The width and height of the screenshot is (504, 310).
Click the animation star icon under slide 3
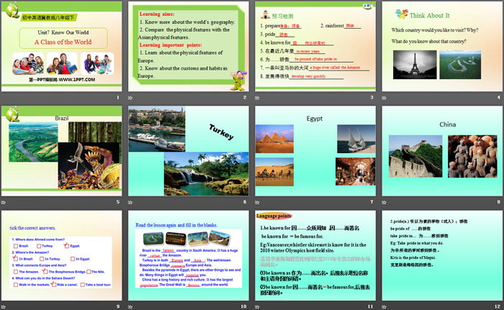pyautogui.click(x=258, y=97)
